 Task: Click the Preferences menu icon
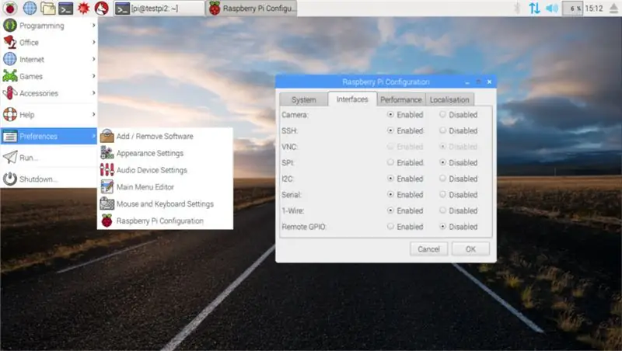(x=10, y=136)
